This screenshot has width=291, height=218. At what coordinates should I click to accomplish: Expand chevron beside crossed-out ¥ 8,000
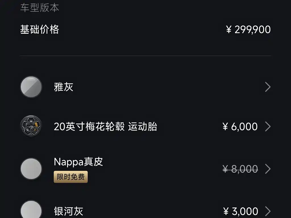pos(267,169)
